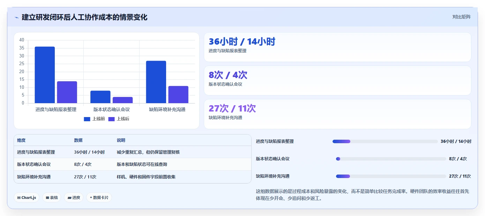Click the 8次 / 4次 value beside the progress bar

(458, 159)
